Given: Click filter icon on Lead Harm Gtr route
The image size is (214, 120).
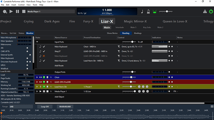Looking at the screenshot, I should pos(119,61).
